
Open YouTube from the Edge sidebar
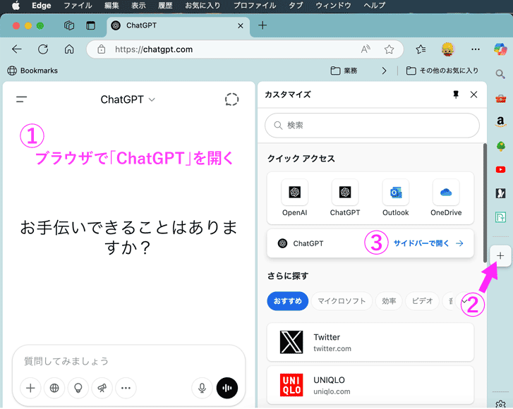pos(500,169)
